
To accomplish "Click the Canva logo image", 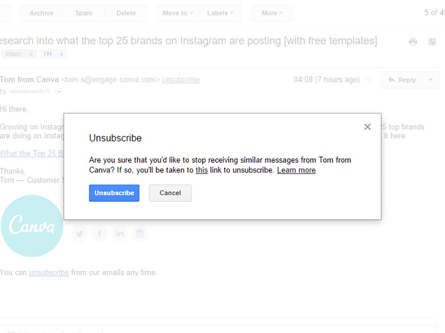I will click(x=32, y=226).
